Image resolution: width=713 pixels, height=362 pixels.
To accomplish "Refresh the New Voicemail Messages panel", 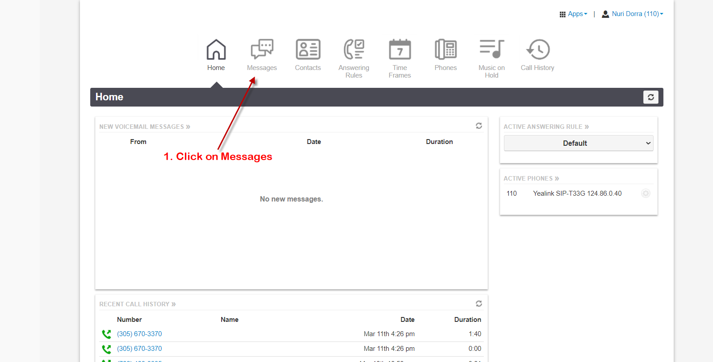I will (x=479, y=126).
